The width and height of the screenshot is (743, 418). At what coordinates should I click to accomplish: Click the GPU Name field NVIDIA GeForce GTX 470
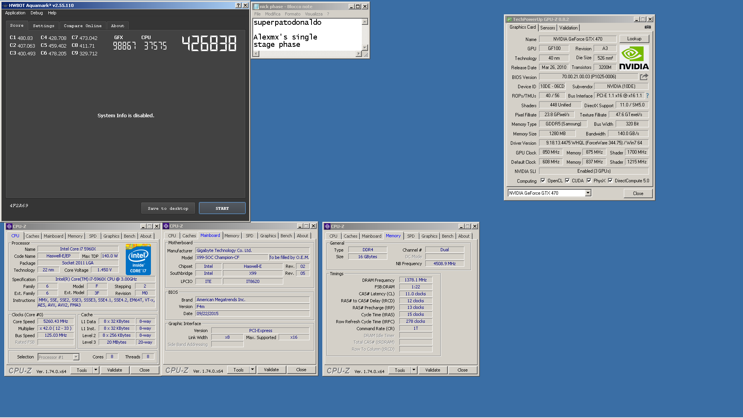click(x=578, y=39)
